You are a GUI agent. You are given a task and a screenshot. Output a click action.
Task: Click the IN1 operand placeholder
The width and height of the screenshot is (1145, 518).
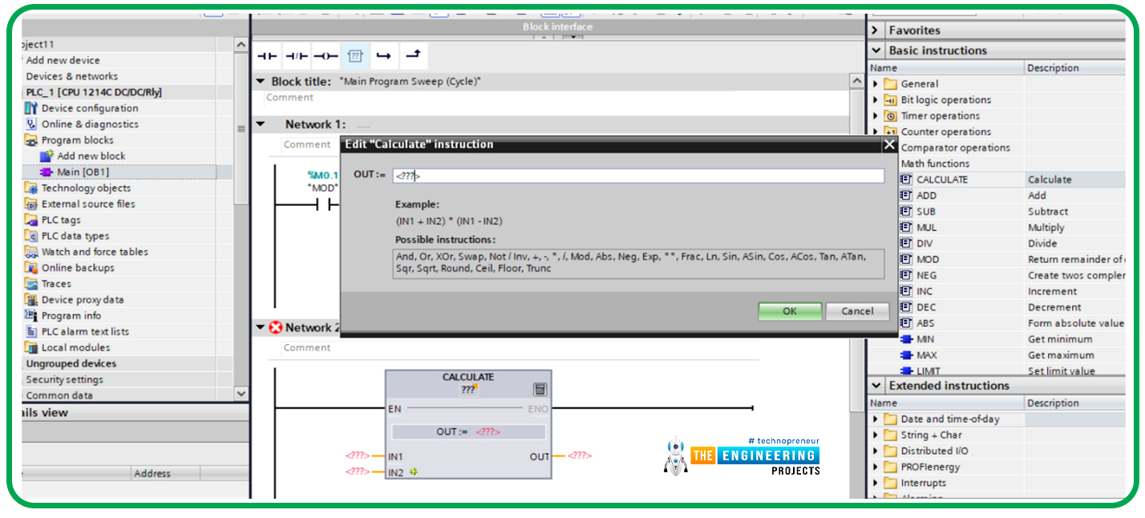pyautogui.click(x=358, y=455)
